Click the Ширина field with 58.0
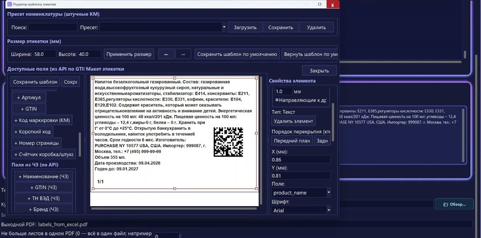481x238 pixels. [x=44, y=54]
